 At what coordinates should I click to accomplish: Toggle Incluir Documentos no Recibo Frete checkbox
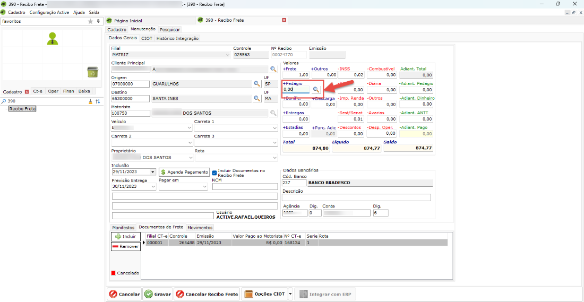(214, 172)
